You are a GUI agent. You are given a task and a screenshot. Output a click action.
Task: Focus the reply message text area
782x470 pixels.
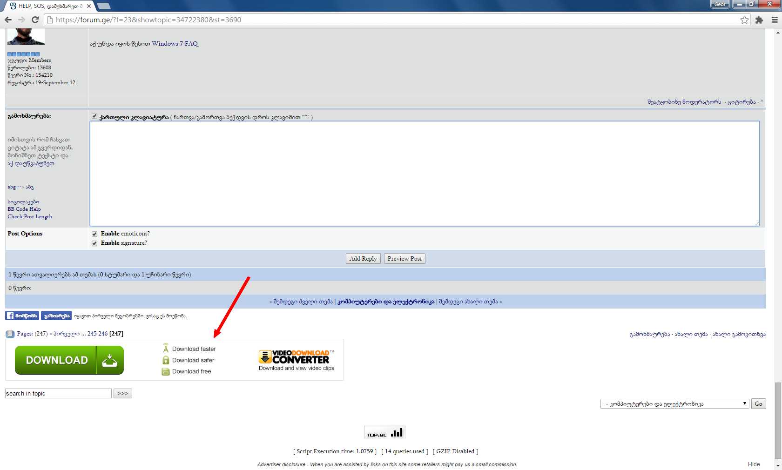tap(425, 174)
